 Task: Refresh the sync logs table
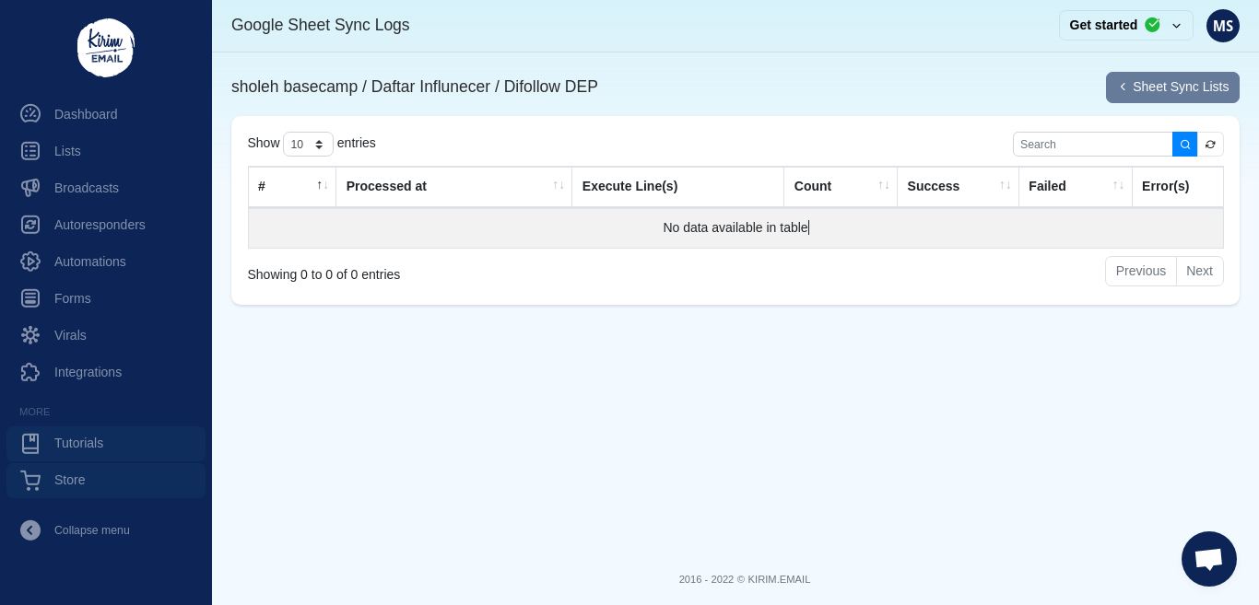tap(1210, 145)
